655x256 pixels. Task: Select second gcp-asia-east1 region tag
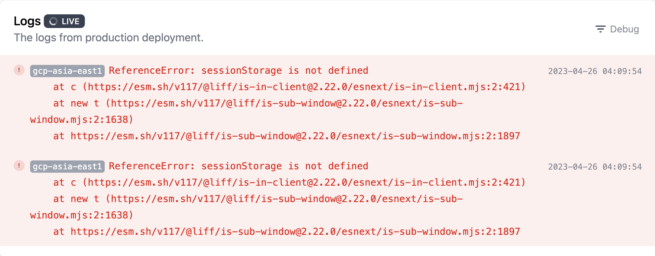tap(67, 167)
